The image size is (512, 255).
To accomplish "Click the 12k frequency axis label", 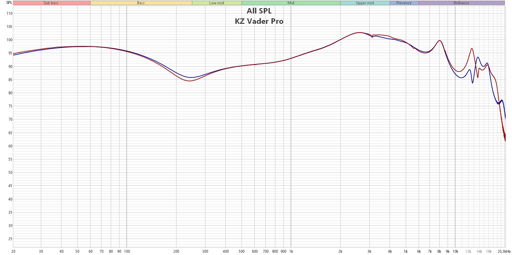I will (468, 251).
